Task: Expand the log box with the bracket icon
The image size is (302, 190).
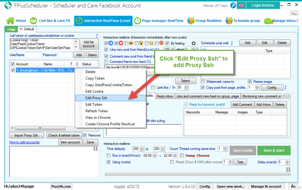Action: (96, 149)
